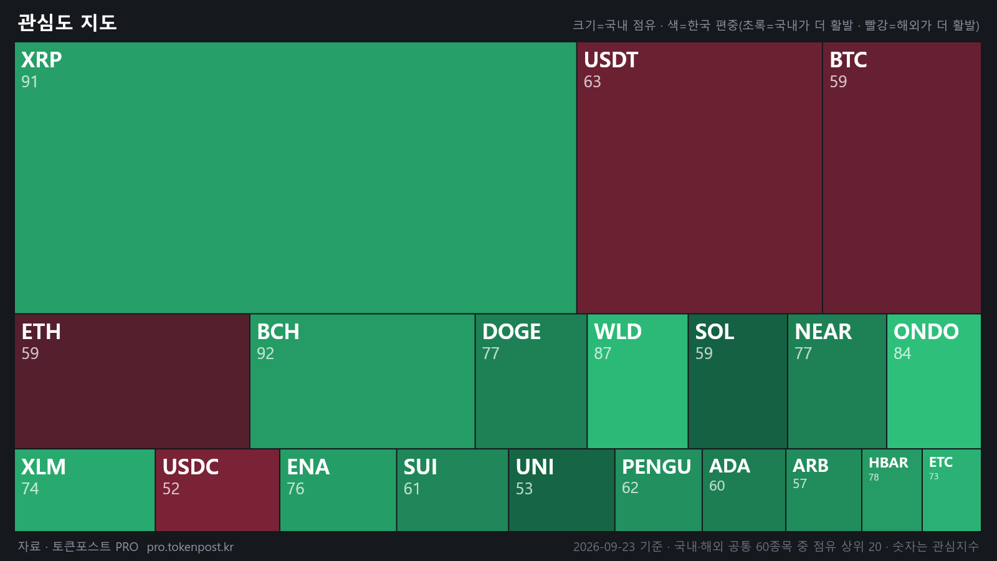
Task: Open the ENA tile scoring 76
Action: pyautogui.click(x=338, y=490)
